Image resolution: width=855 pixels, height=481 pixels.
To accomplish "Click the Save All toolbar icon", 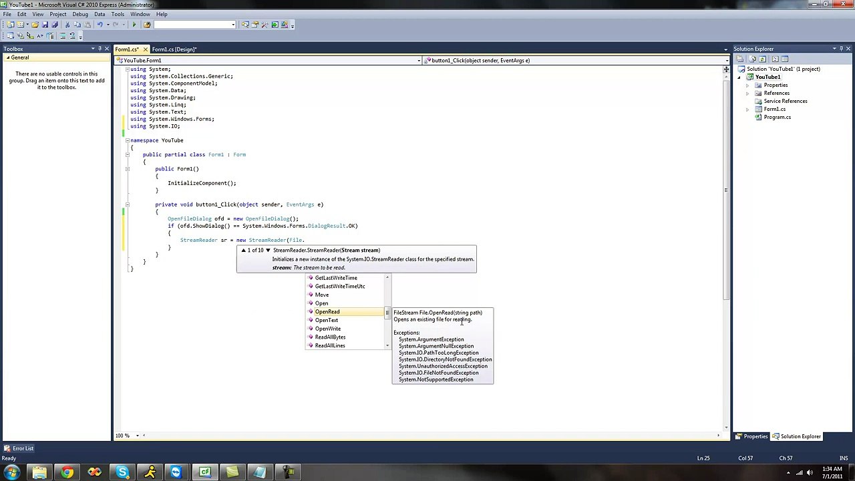I will [55, 25].
